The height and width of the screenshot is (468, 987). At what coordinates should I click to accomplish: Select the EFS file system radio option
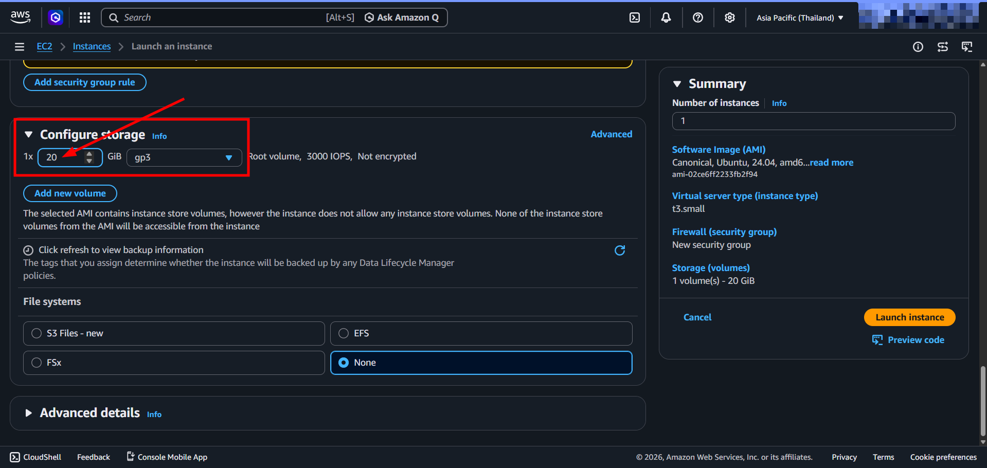click(x=344, y=333)
